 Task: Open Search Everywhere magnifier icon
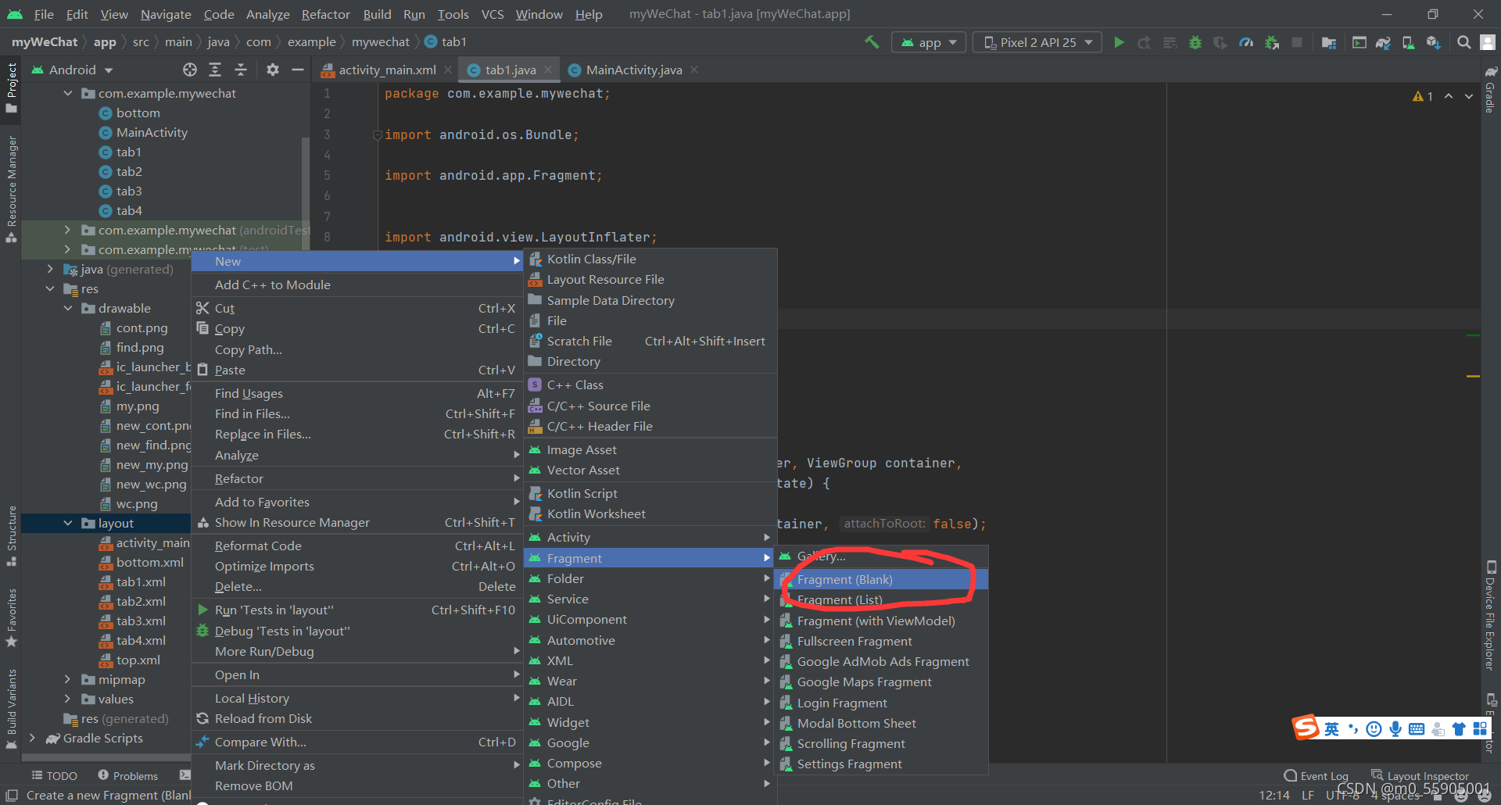pos(1463,42)
